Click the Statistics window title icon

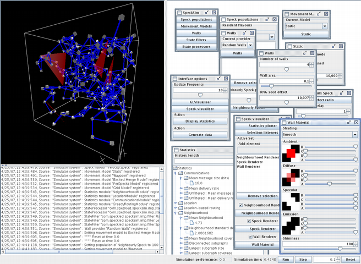tap(176, 148)
